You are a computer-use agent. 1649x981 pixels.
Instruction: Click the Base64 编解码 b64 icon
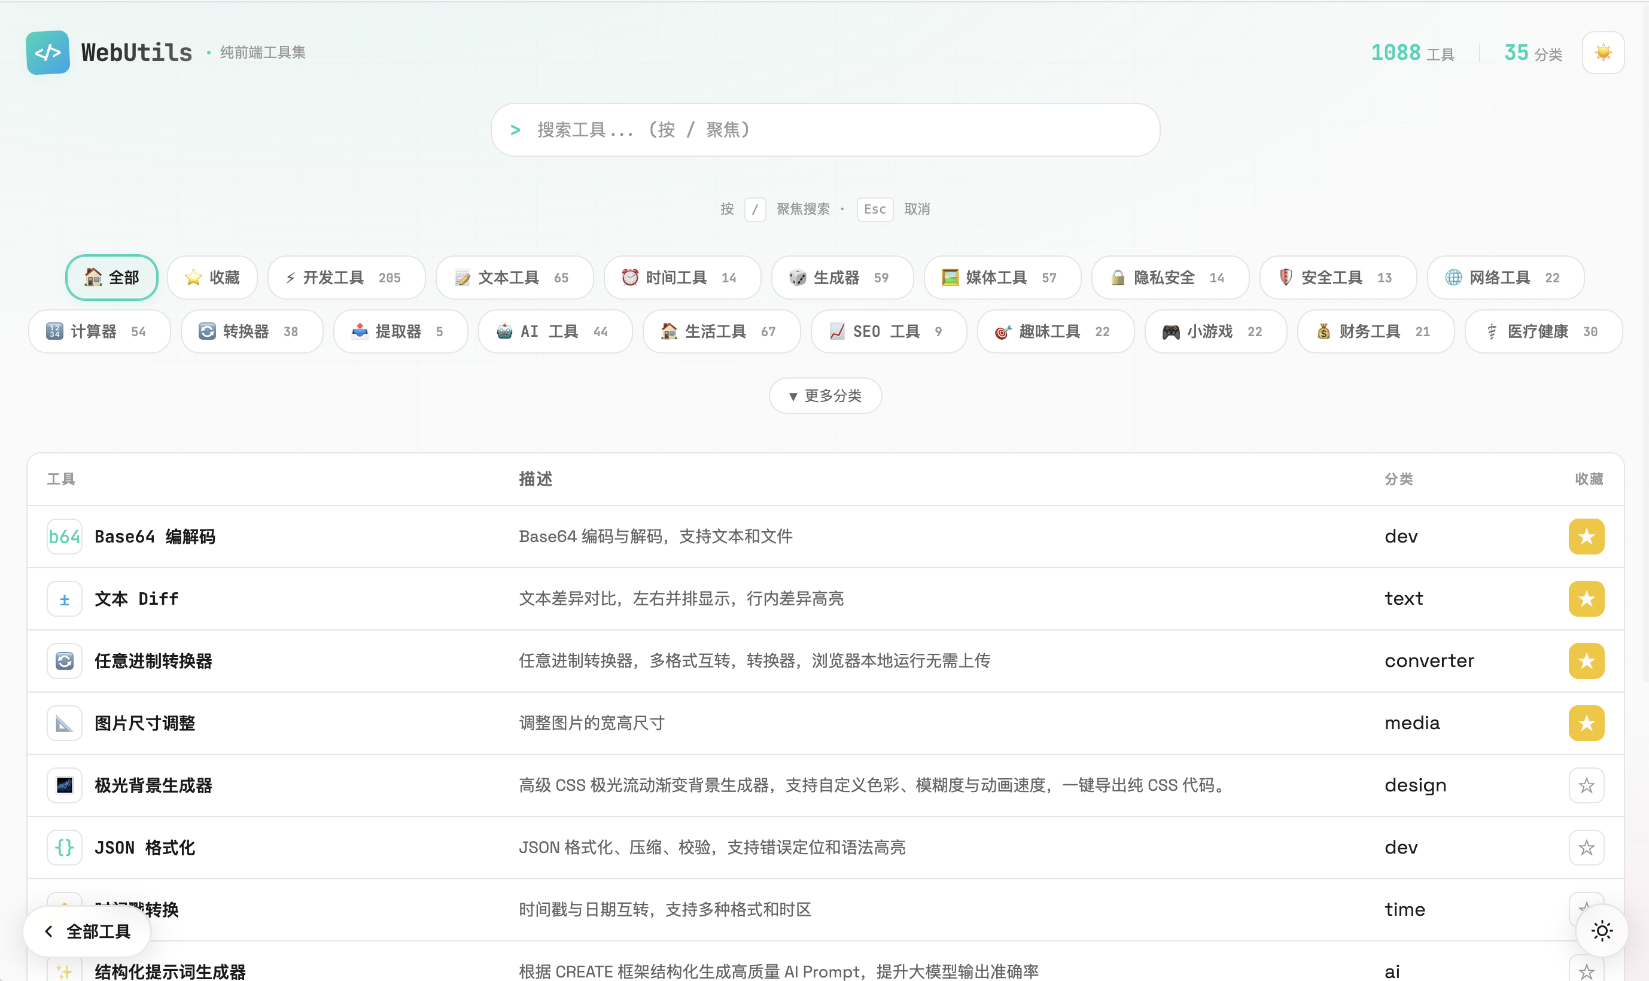click(x=65, y=537)
